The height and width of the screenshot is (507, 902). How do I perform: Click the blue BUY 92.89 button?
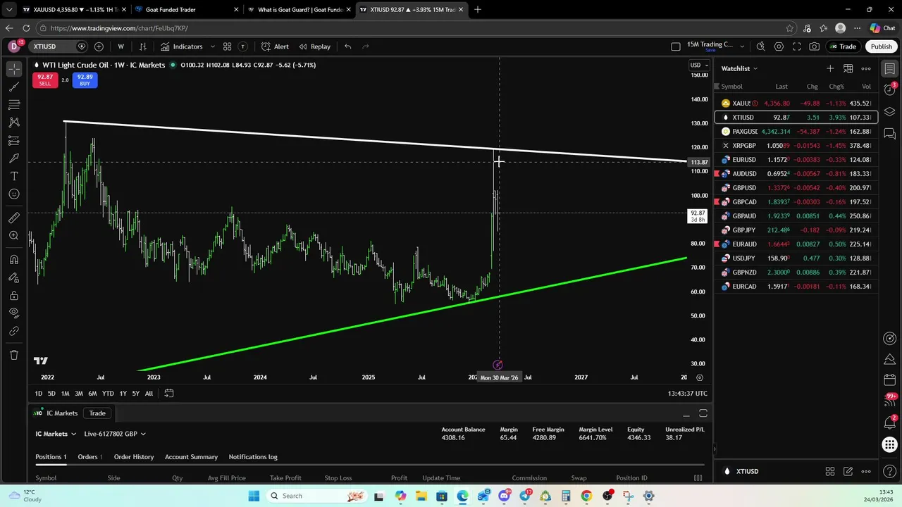pyautogui.click(x=85, y=80)
